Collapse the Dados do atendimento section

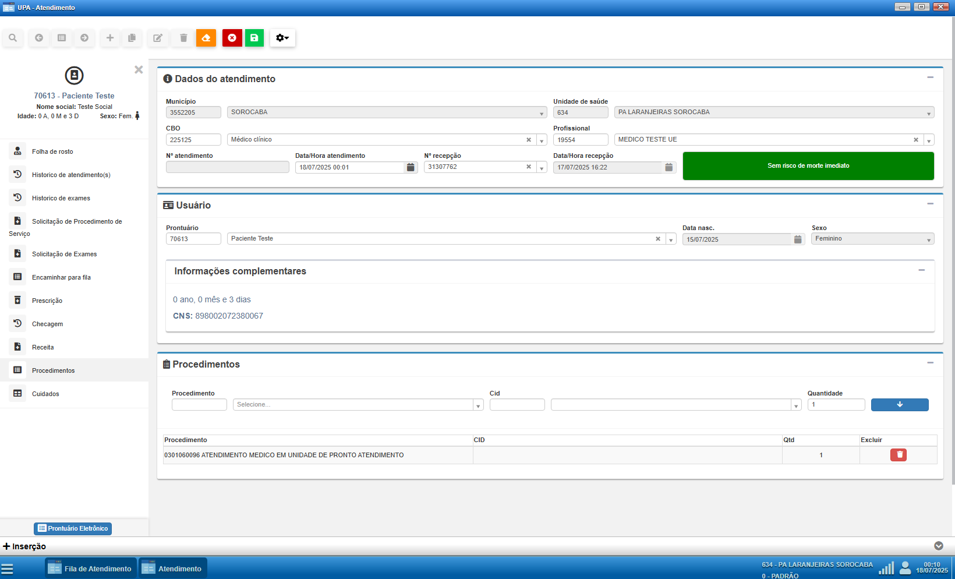click(x=930, y=77)
